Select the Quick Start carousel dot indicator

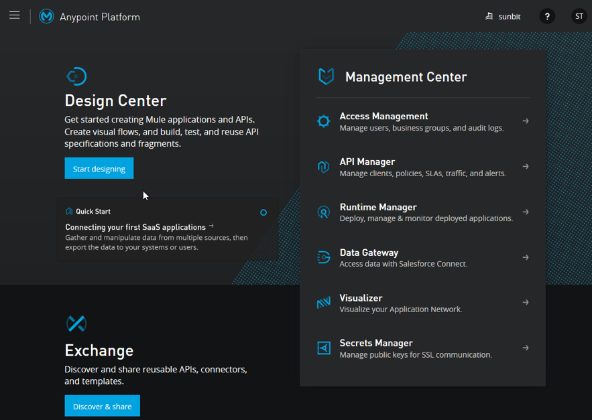point(263,212)
